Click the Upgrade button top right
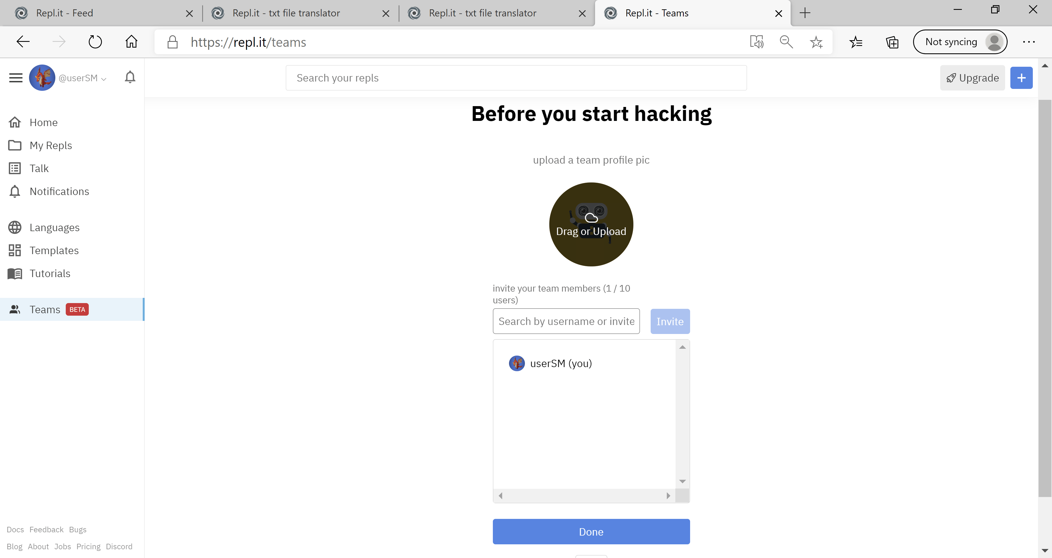The height and width of the screenshot is (558, 1052). point(973,77)
